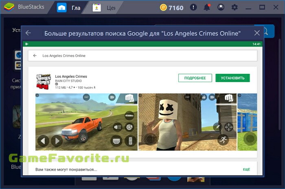Switch to the App Center tab

[x=104, y=8]
